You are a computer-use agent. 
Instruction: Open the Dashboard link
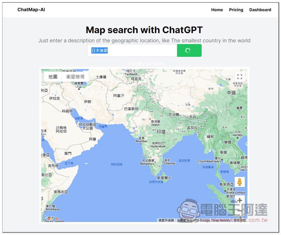260,10
